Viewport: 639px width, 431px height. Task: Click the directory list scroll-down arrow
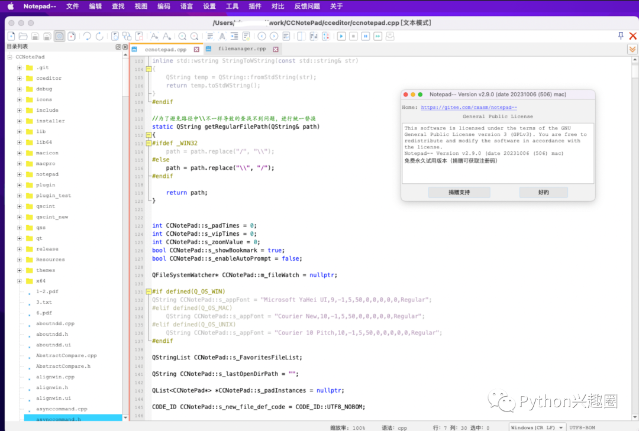[x=125, y=417]
